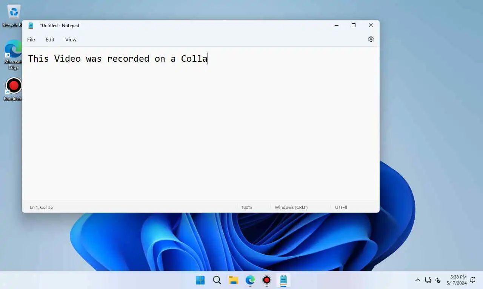Viewport: 483px width, 289px height.
Task: Click the network tray icon
Action: click(428, 280)
